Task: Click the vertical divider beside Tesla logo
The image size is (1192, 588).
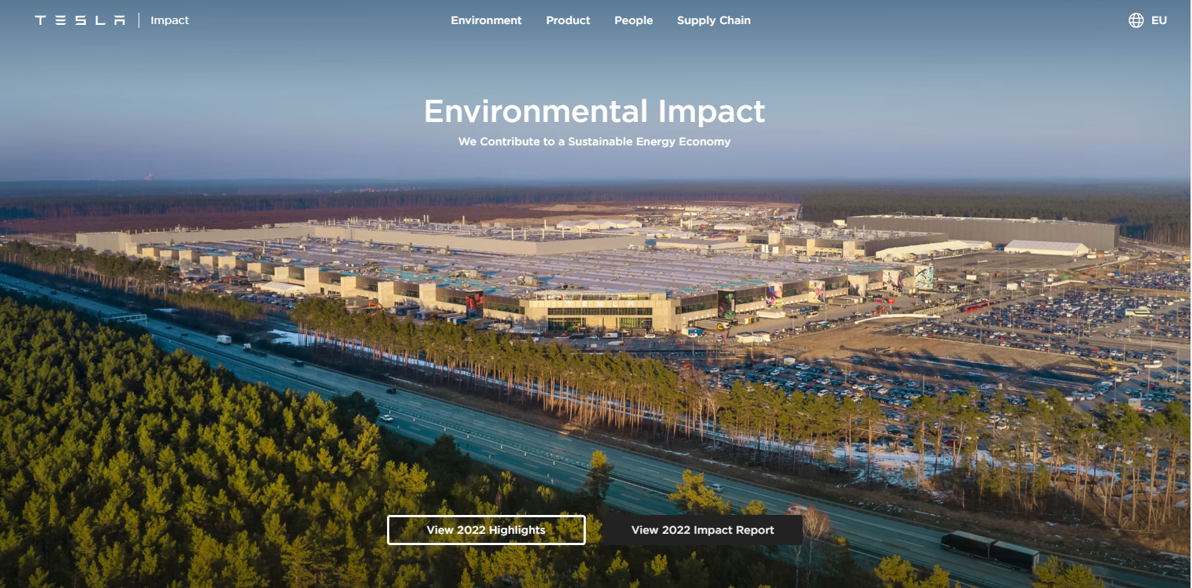Action: [139, 20]
